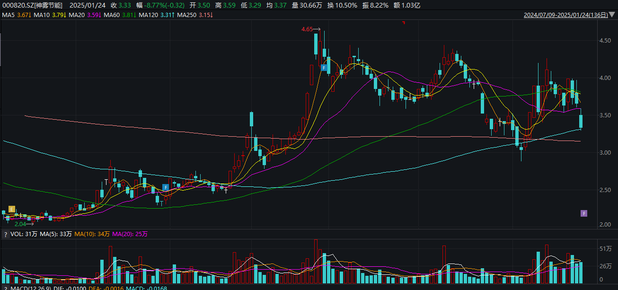
Task: Click the MA120 moving average label
Action: pyautogui.click(x=149, y=15)
